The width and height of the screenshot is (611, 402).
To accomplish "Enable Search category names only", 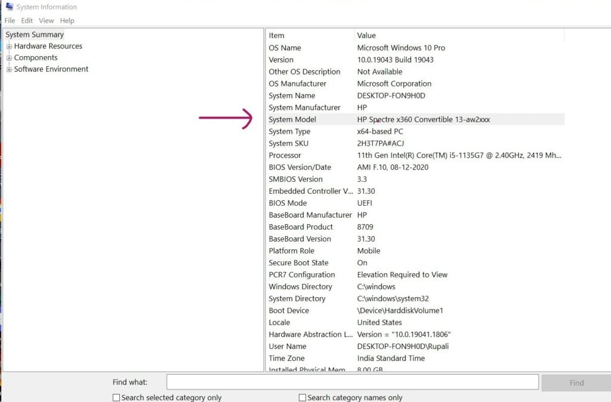I will (x=302, y=397).
